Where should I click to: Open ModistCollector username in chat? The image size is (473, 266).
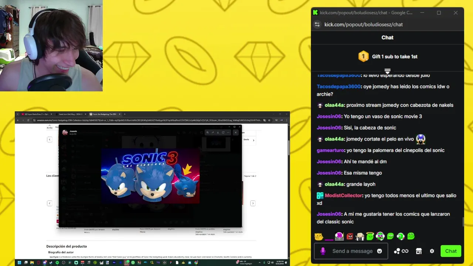(344, 195)
